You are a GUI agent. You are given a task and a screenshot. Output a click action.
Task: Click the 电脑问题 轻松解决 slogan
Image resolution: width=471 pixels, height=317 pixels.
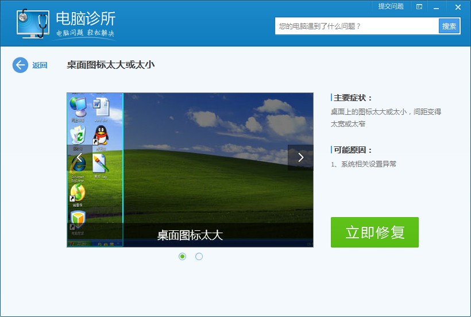tap(86, 33)
